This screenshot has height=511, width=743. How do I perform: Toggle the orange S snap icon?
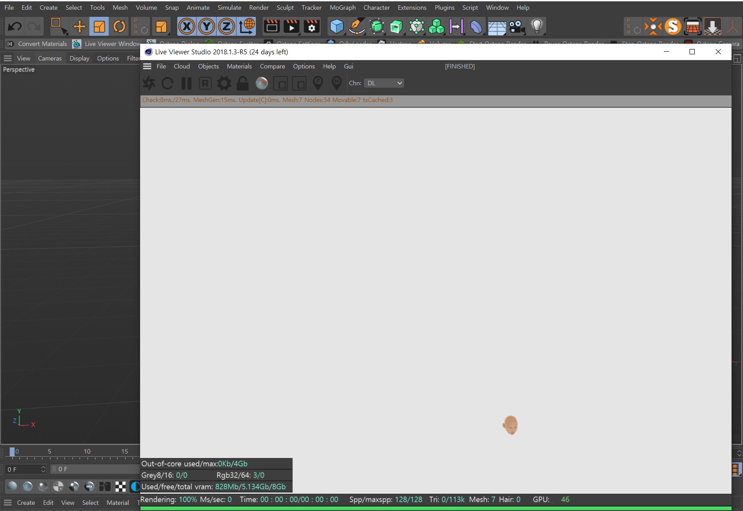672,26
